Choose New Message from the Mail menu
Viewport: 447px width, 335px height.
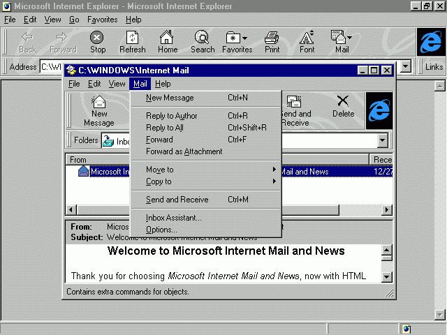[x=206, y=98]
